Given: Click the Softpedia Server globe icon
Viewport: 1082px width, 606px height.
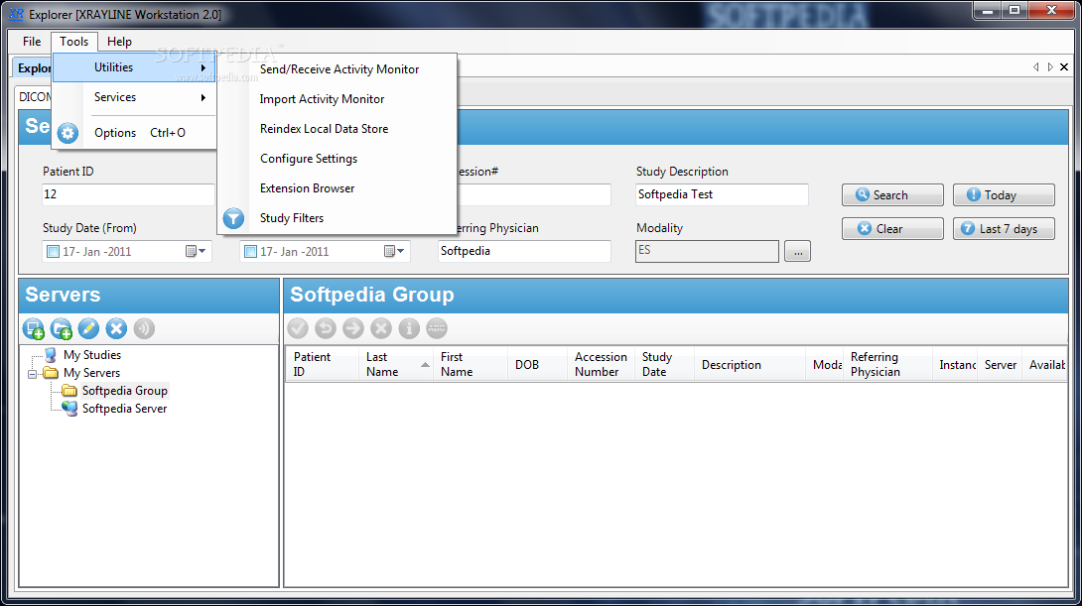Looking at the screenshot, I should click(x=69, y=409).
